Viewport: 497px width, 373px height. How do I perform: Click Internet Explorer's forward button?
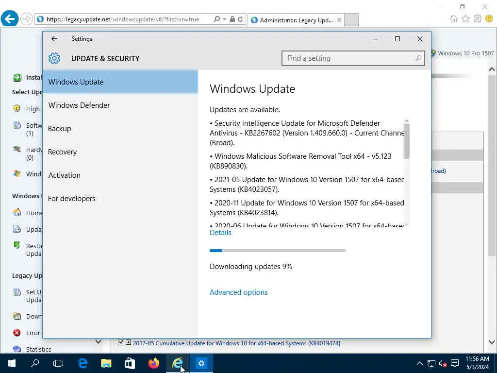pos(27,19)
